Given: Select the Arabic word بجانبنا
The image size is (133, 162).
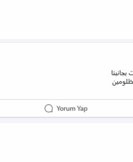Looking at the screenshot, I should (x=119, y=73).
